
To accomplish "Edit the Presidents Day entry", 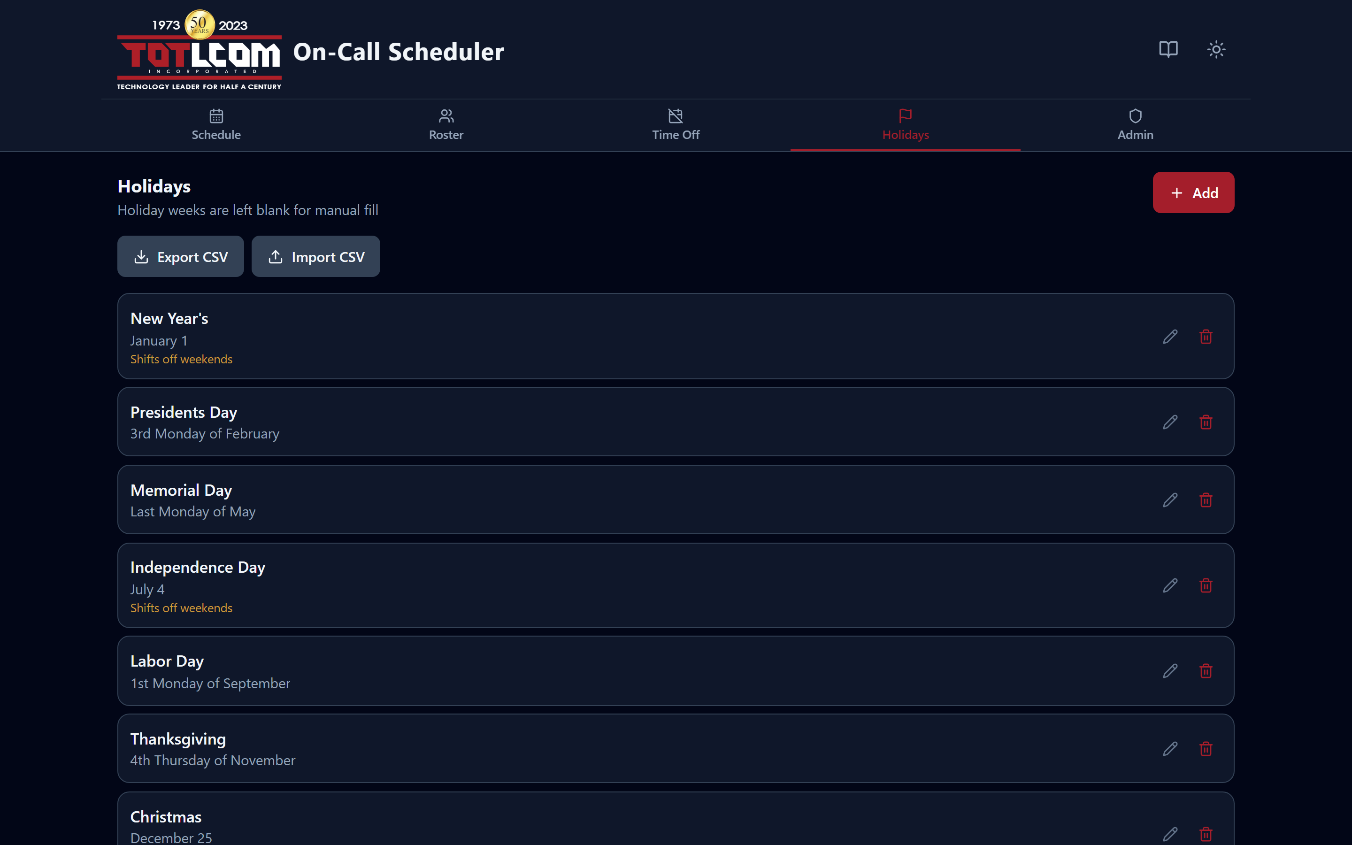I will 1170,422.
